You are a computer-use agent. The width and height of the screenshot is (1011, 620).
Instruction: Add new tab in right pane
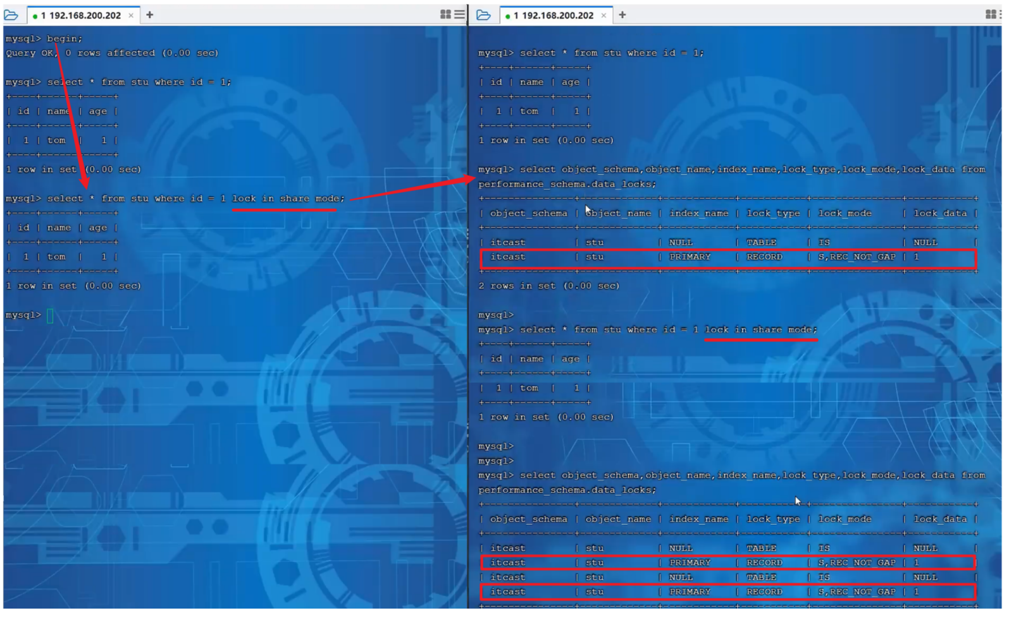pos(622,15)
